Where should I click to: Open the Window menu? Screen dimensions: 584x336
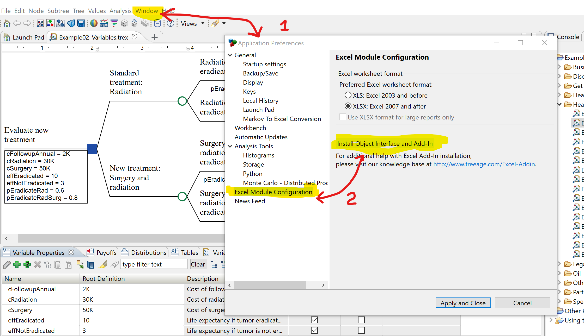coord(147,11)
